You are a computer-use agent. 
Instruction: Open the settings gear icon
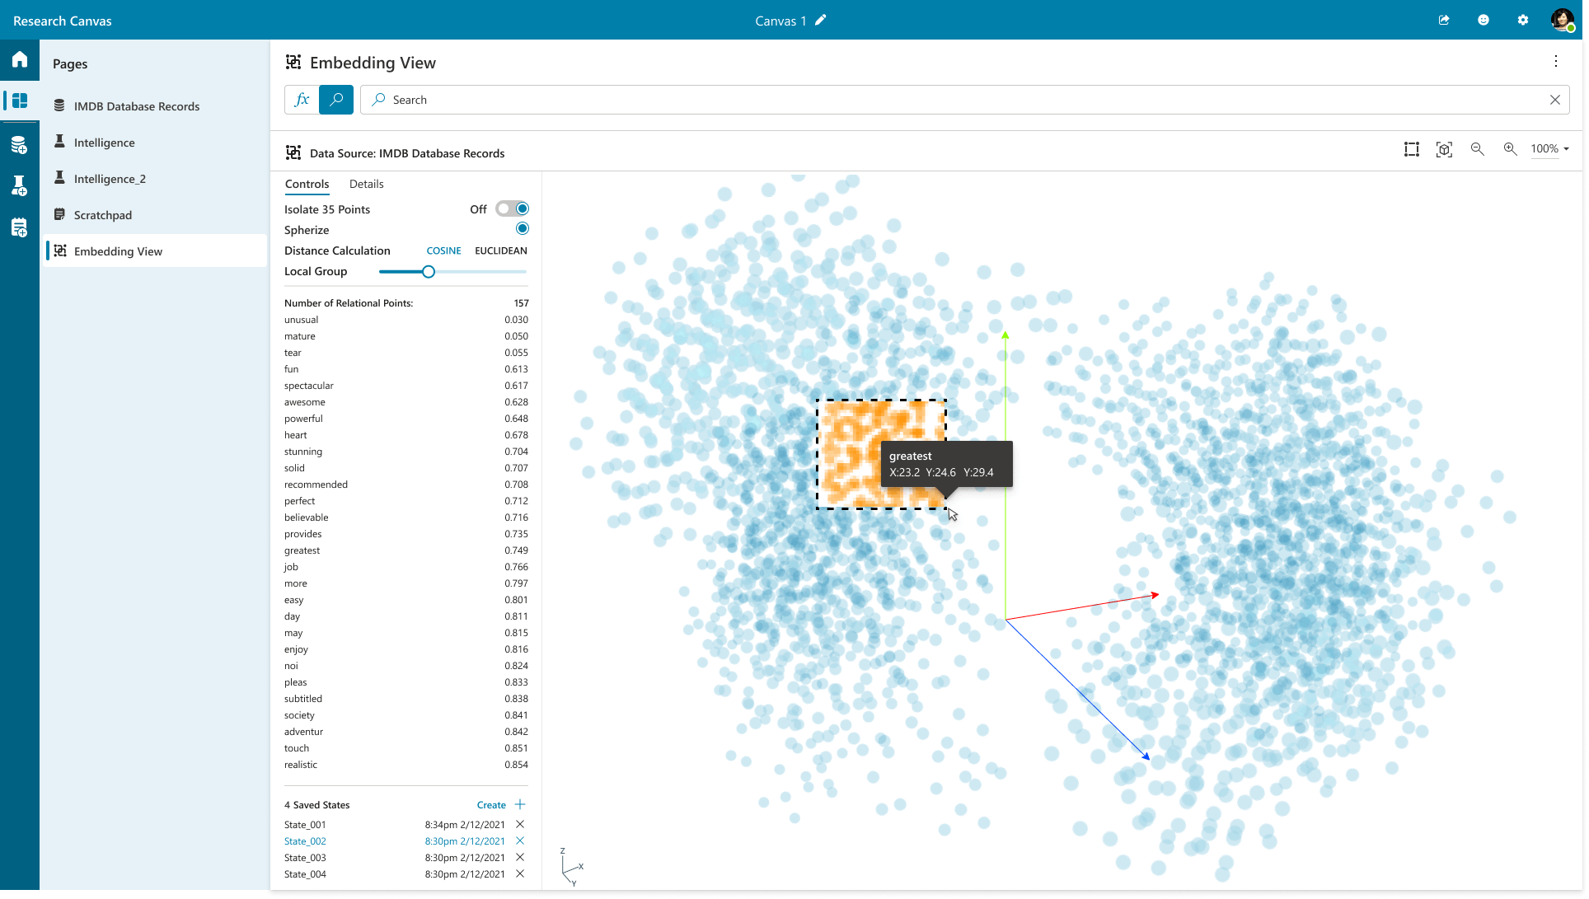tap(1523, 20)
